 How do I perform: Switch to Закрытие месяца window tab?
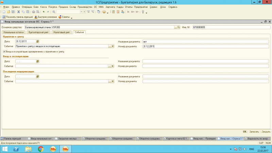(68, 139)
